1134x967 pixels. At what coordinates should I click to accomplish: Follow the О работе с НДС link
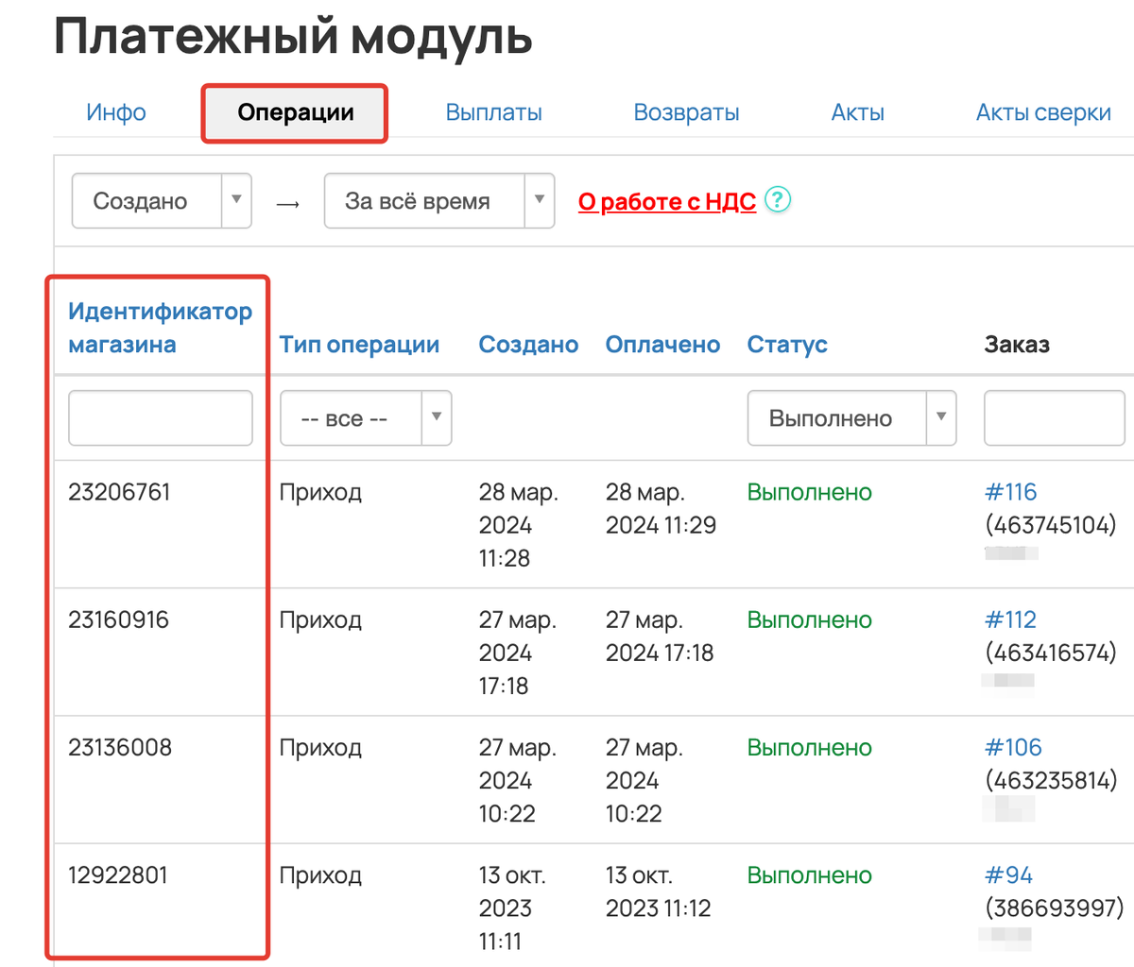(667, 201)
